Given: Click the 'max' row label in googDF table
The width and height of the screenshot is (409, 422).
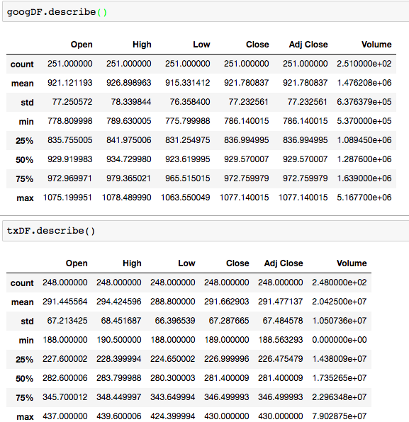Looking at the screenshot, I should tap(25, 198).
